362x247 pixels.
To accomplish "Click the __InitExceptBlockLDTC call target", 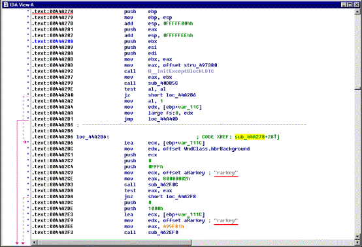I will 181,71.
